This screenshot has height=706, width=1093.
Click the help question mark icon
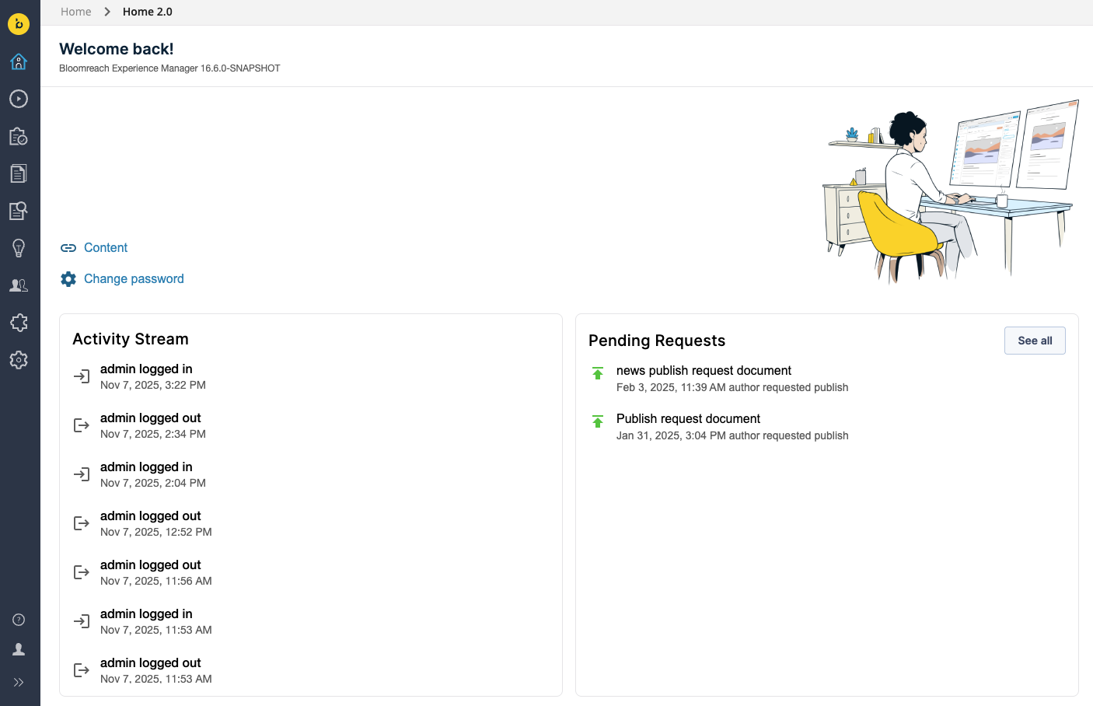click(19, 620)
